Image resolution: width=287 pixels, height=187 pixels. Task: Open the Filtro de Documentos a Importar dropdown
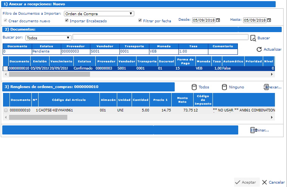click(99, 14)
